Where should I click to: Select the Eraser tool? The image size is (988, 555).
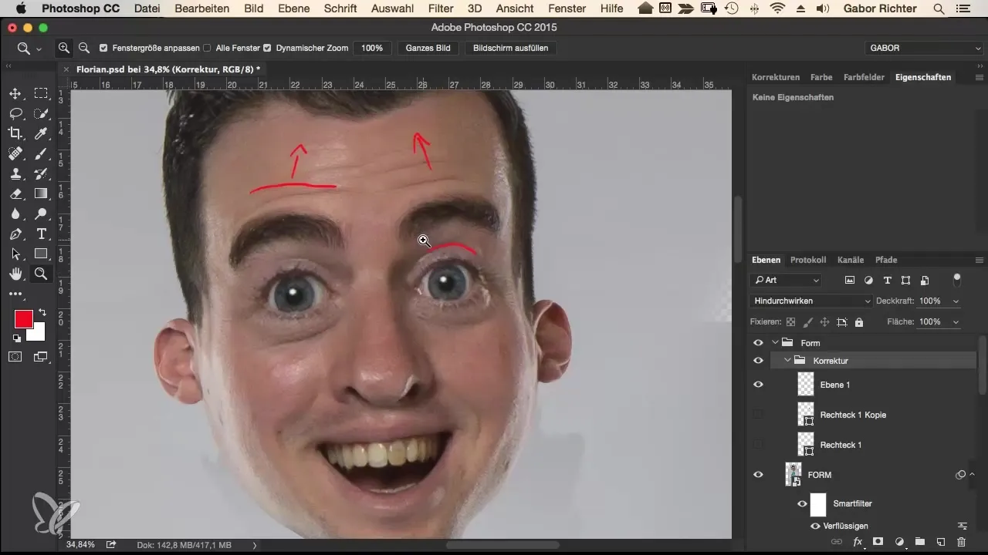click(x=15, y=193)
